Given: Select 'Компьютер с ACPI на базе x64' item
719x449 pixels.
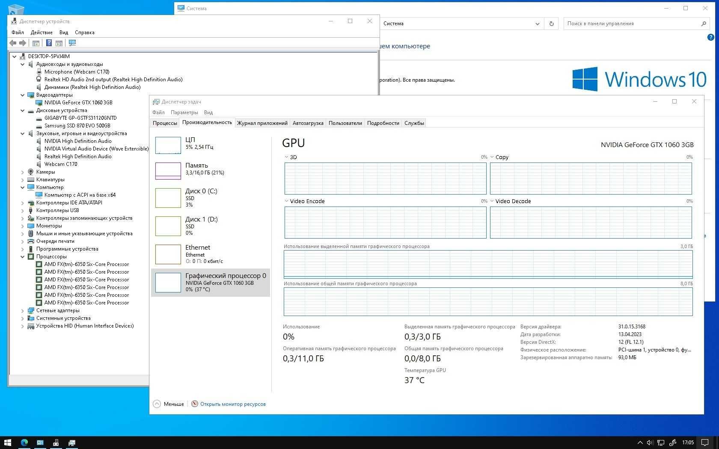Looking at the screenshot, I should [x=80, y=195].
